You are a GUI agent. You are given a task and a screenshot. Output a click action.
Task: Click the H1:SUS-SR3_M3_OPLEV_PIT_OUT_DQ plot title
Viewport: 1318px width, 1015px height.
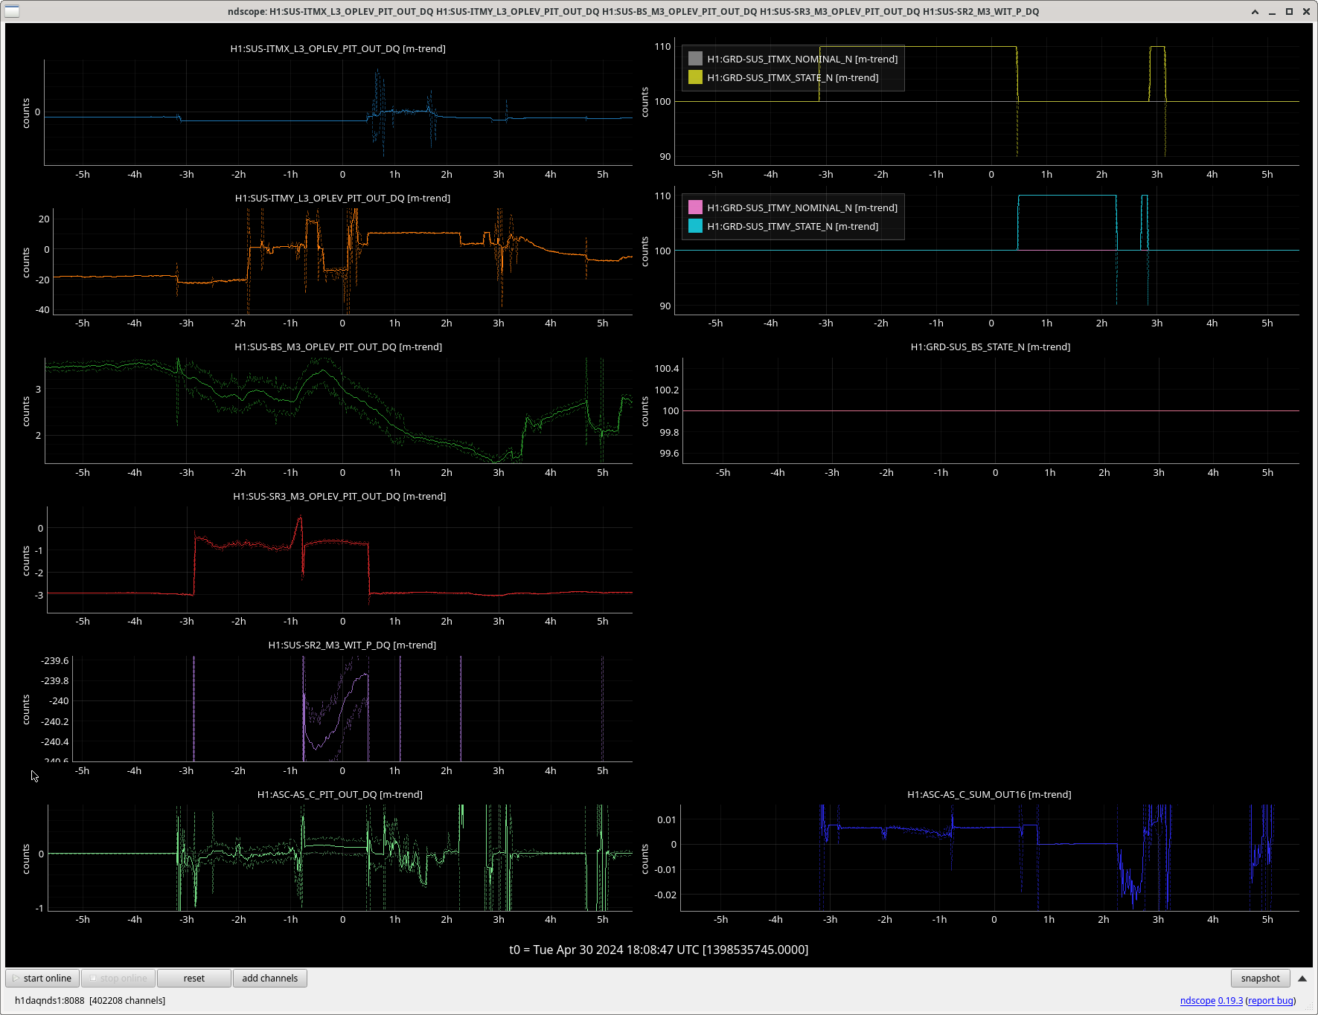point(339,496)
